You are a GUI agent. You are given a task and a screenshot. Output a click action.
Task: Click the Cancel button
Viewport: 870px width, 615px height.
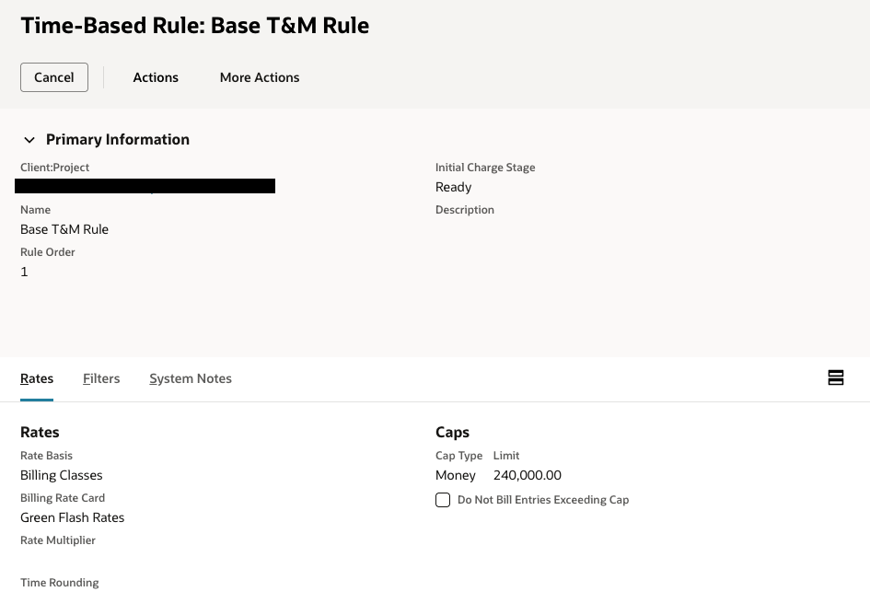tap(53, 77)
